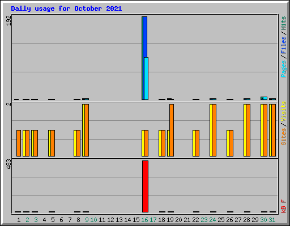Image resolution: width=290 pixels, height=226 pixels.
Task: Click day label 25 on the x-axis
Action: click(x=221, y=220)
